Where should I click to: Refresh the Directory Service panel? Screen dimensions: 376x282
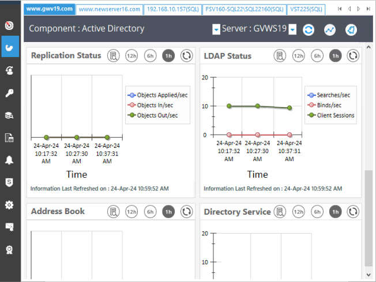353,212
